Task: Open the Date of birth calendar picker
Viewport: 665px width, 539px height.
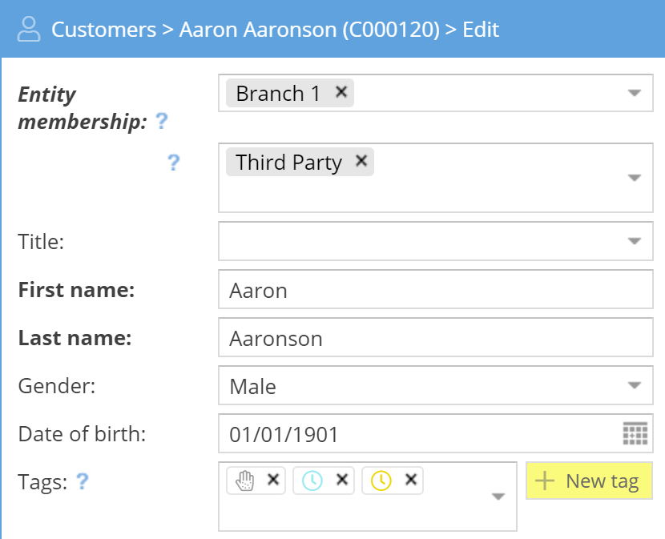Action: (x=635, y=435)
